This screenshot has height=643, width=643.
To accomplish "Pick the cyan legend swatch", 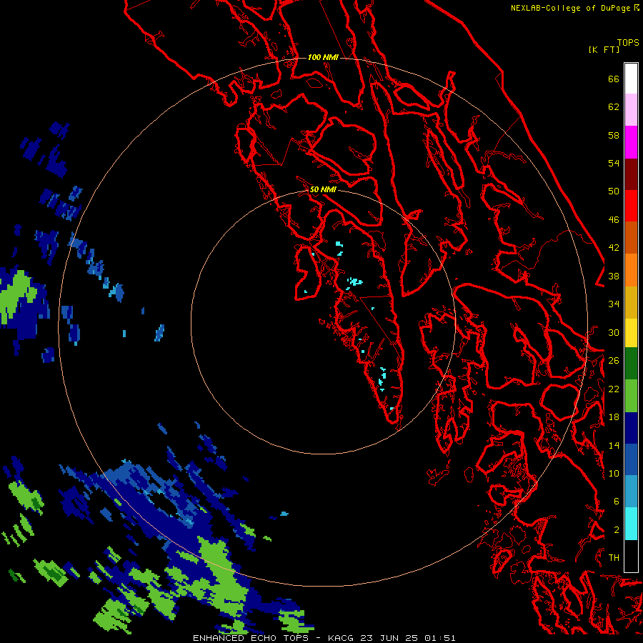I will pyautogui.click(x=631, y=524).
